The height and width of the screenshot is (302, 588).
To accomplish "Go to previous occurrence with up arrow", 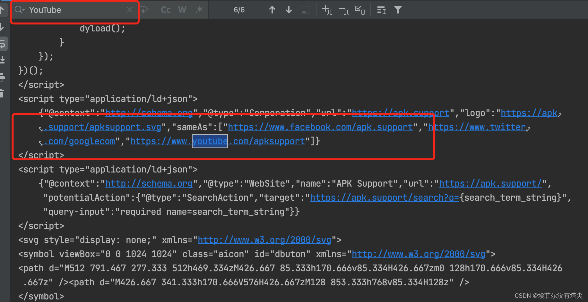I will [272, 10].
